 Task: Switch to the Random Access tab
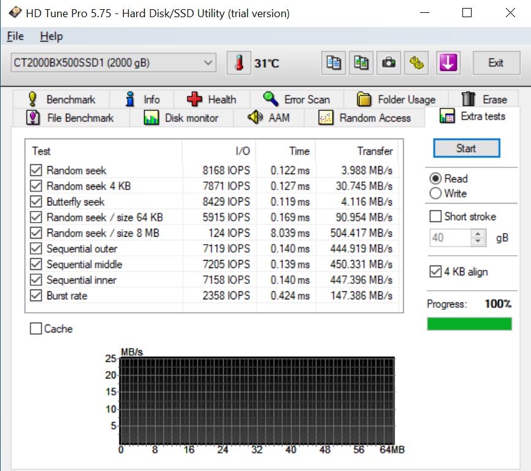[366, 118]
